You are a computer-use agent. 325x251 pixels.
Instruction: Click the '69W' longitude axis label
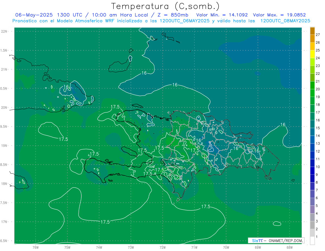[x=258, y=247]
